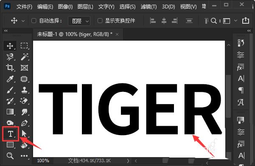Open the lower Adjustments sliders panel icon
Image resolution: width=255 pixels, height=166 pixels.
241,132
